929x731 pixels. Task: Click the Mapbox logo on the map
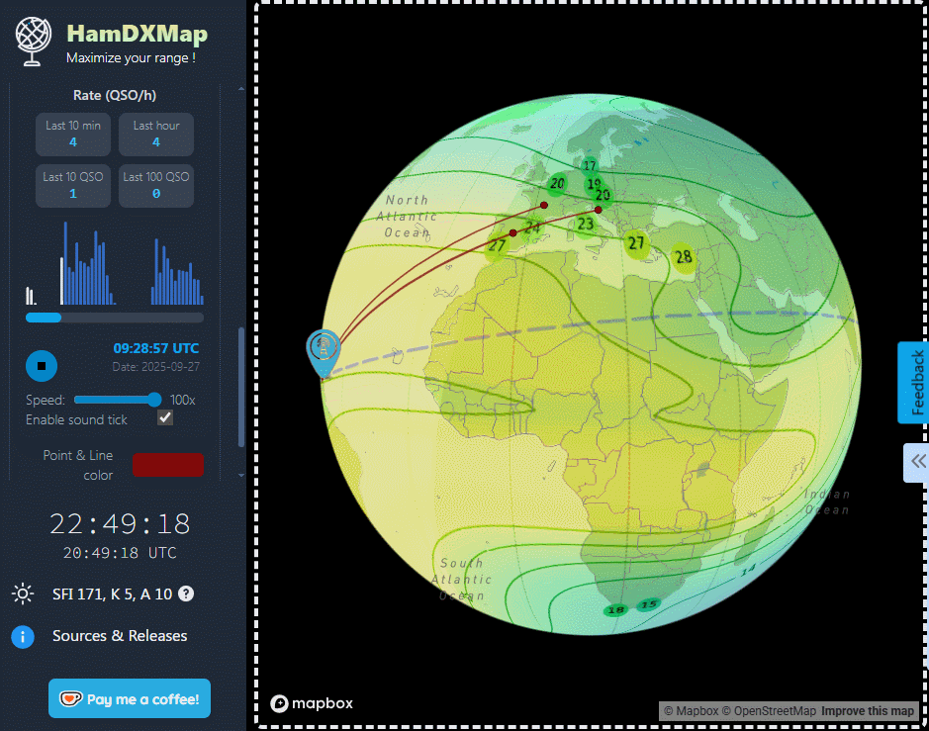(312, 703)
